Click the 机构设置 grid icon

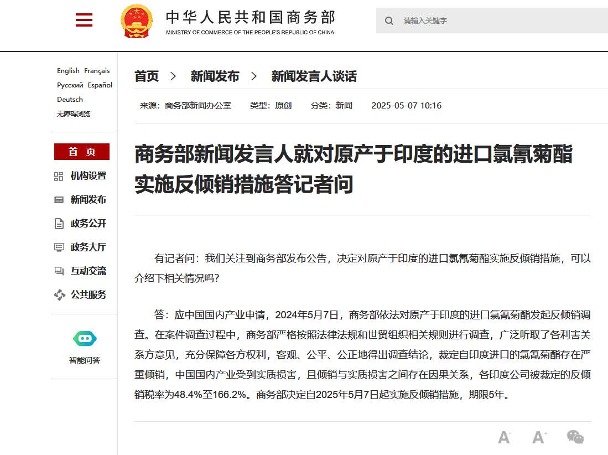coord(59,177)
